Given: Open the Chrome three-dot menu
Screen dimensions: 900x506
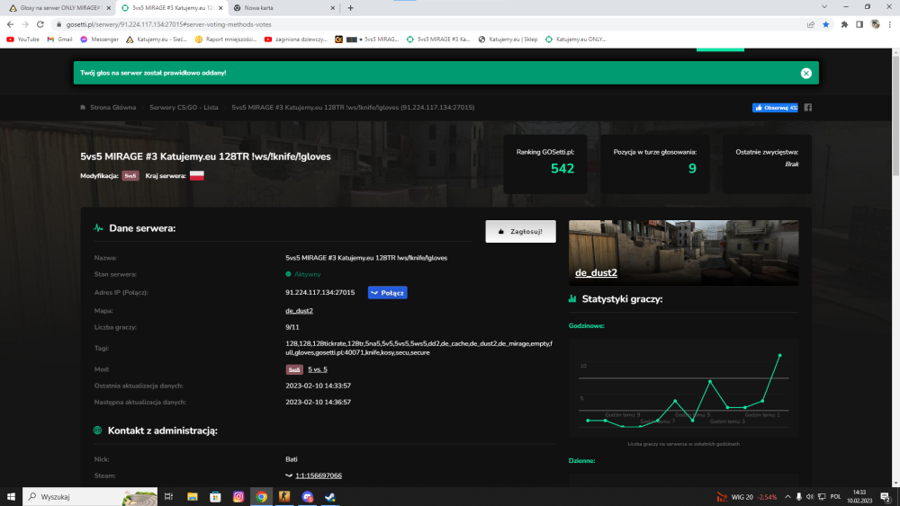Looking at the screenshot, I should click(890, 24).
